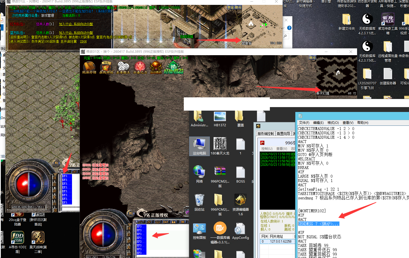Viewport: 409px width, 258px height.
Task: Open the 覆盖 folder icon
Action: (241, 119)
